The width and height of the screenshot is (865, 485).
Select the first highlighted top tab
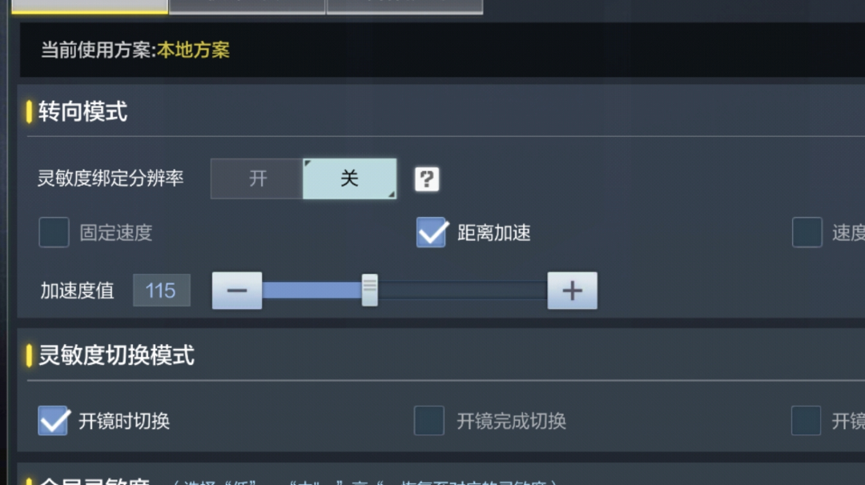[90, 6]
